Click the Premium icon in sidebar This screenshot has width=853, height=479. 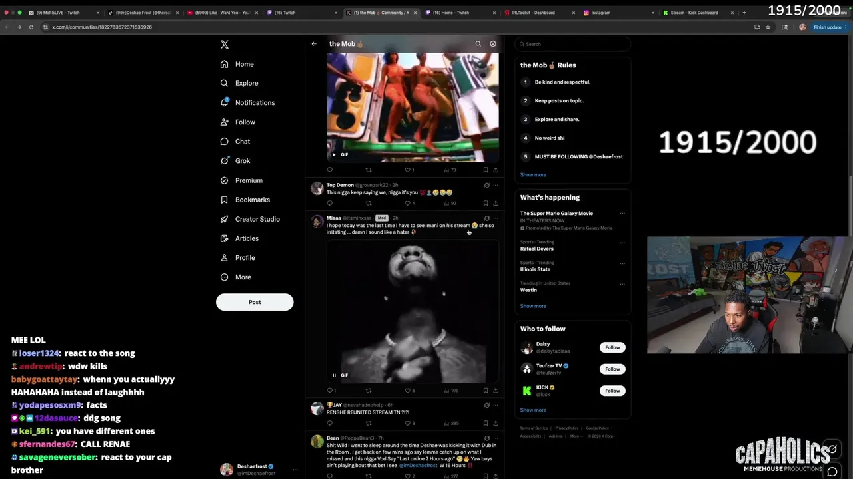point(225,180)
